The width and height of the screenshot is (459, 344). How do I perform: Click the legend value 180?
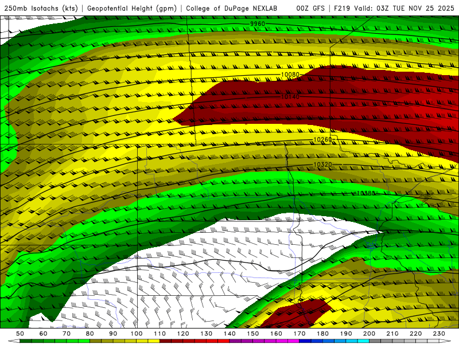click(322, 334)
